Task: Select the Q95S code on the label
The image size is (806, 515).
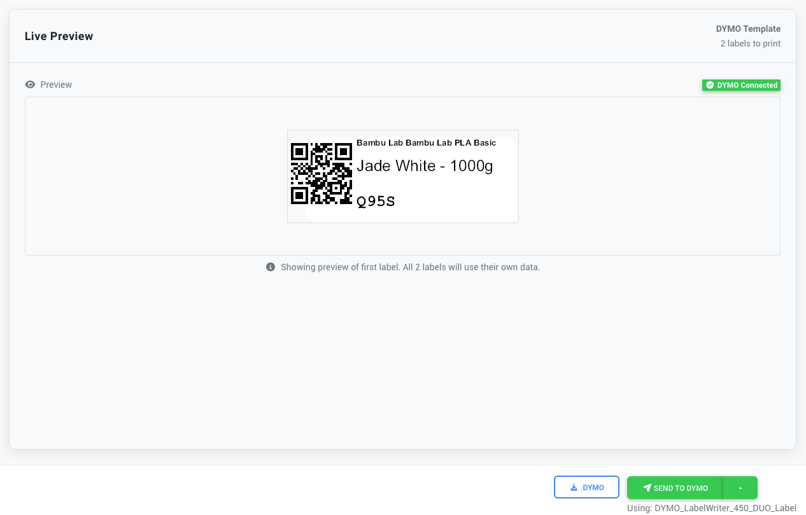Action: tap(376, 202)
